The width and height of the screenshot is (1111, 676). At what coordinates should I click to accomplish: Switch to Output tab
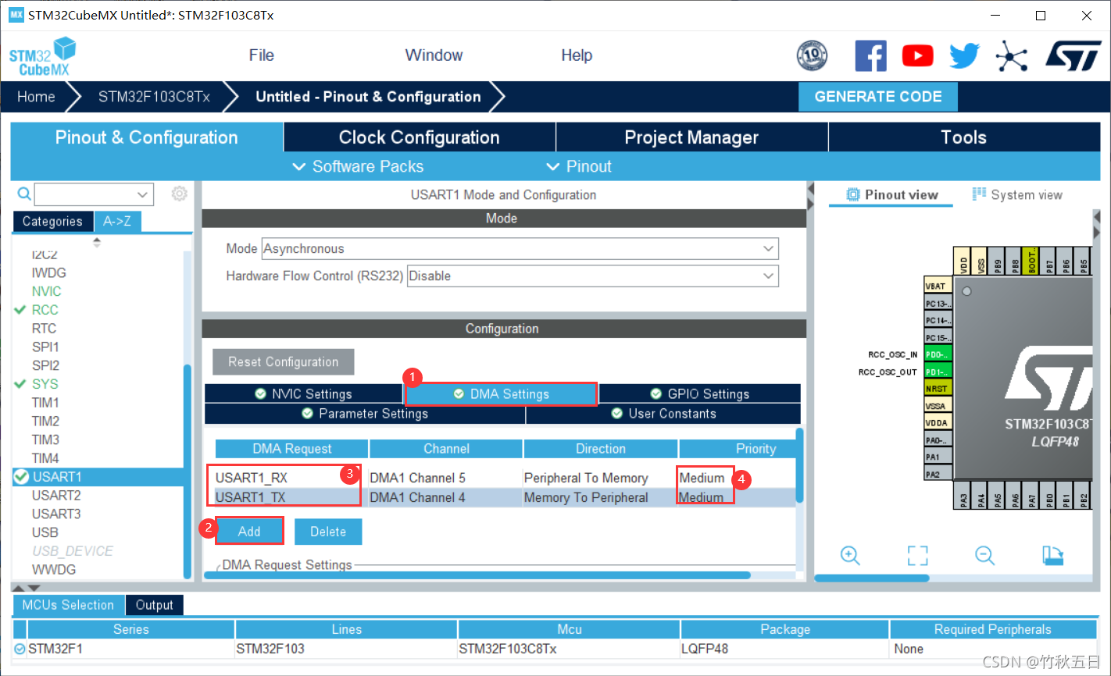[x=155, y=605]
